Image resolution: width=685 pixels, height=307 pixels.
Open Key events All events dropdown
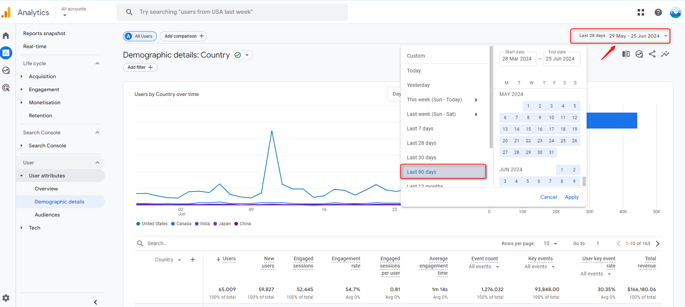coord(540,267)
